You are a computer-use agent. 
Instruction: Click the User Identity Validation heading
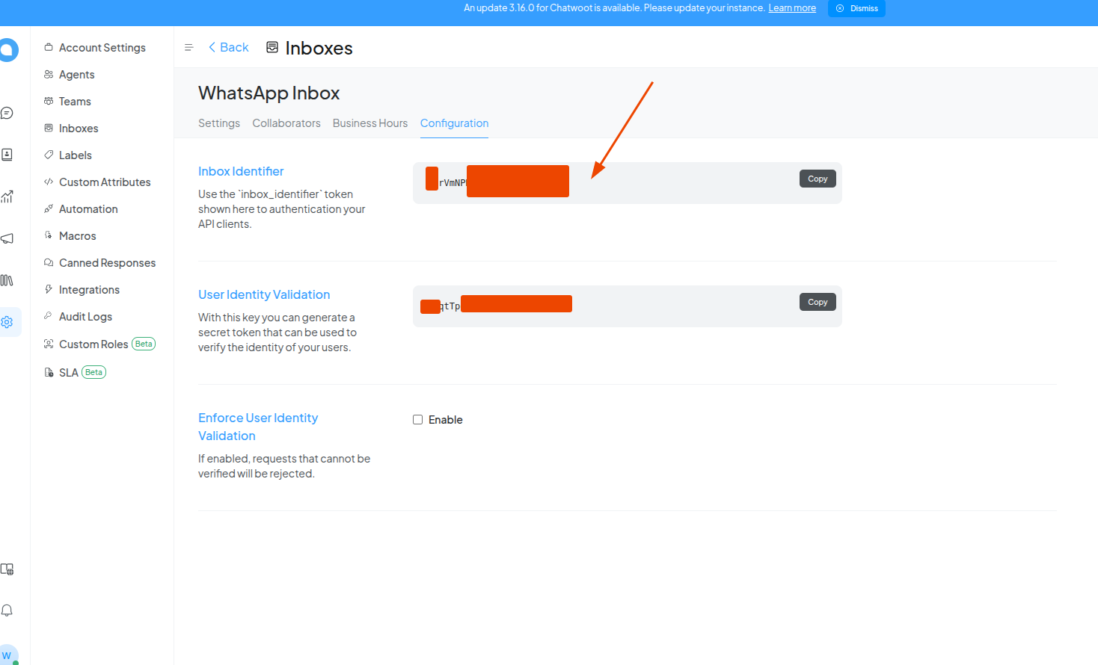(x=264, y=294)
